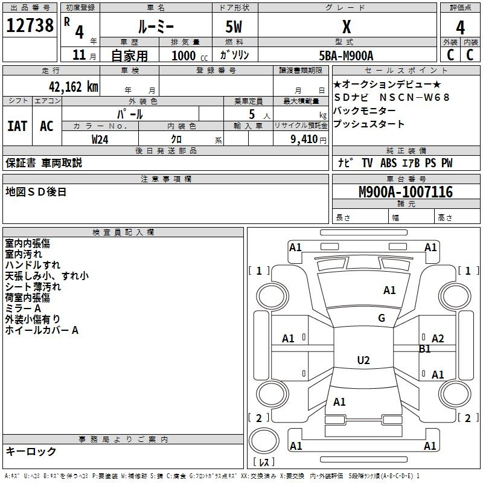Click the キーロック office notice text
The image size is (483, 483).
click(x=31, y=452)
